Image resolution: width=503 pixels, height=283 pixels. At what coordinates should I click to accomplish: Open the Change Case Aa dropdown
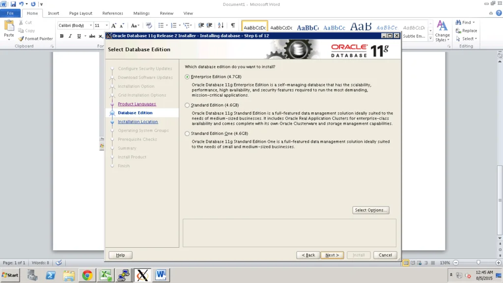pyautogui.click(x=135, y=26)
